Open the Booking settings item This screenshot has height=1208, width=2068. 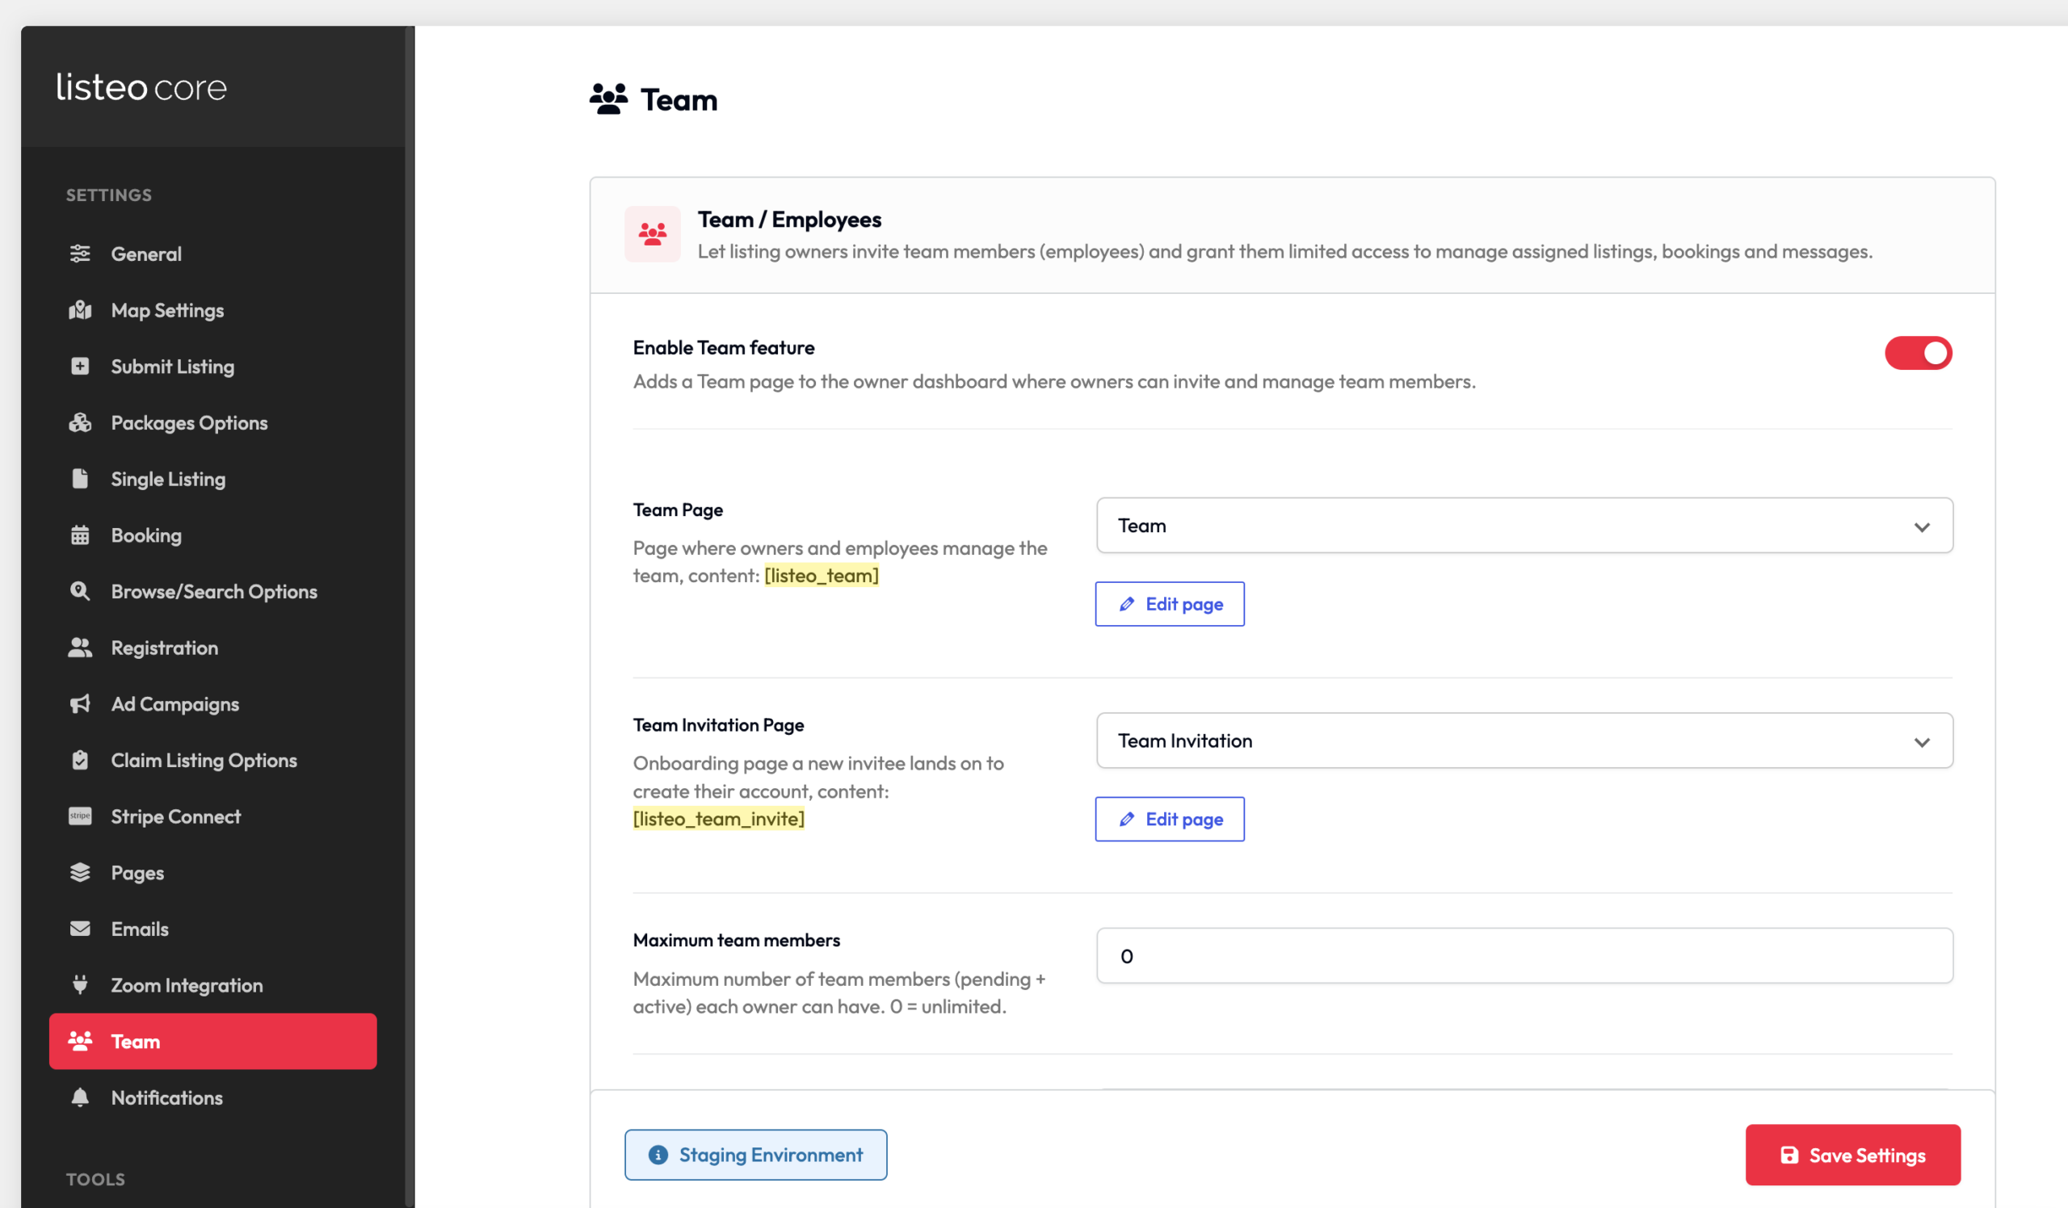pyautogui.click(x=212, y=535)
